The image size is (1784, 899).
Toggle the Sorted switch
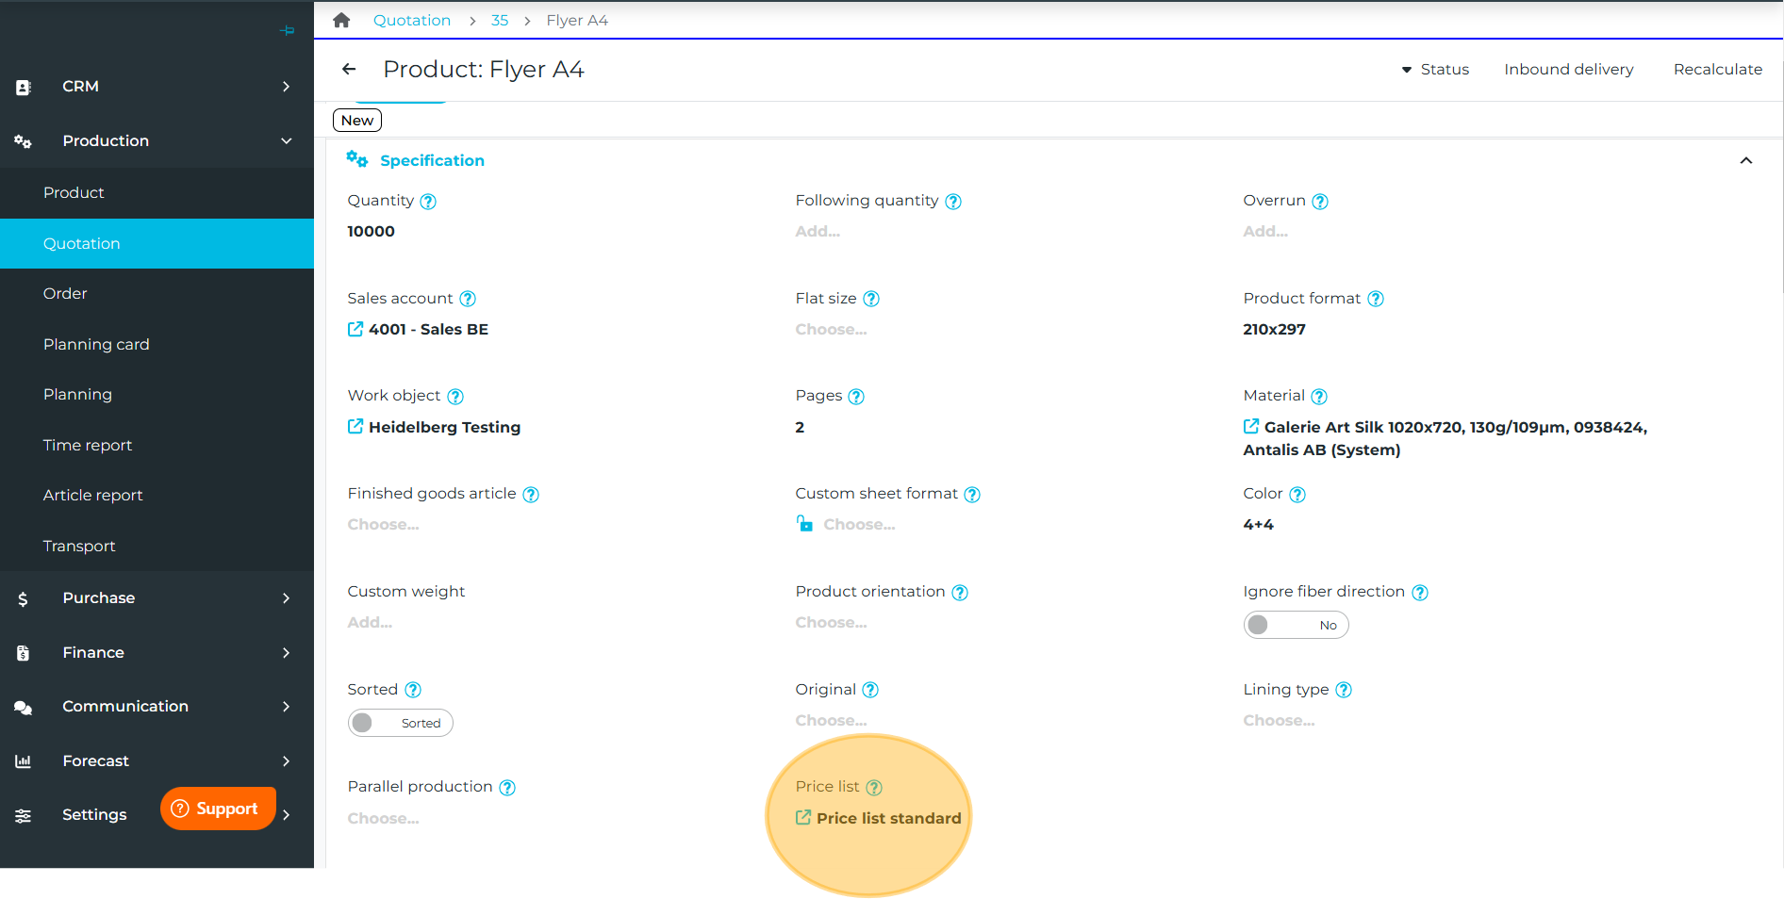tap(400, 723)
